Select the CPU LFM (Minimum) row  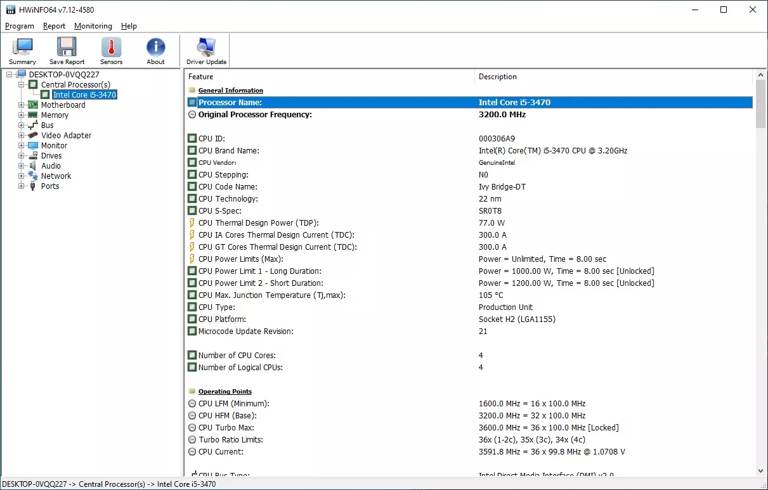click(469, 404)
